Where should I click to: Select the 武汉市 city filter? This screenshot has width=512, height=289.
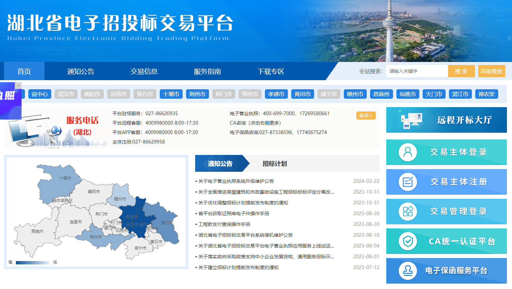[x=66, y=94]
